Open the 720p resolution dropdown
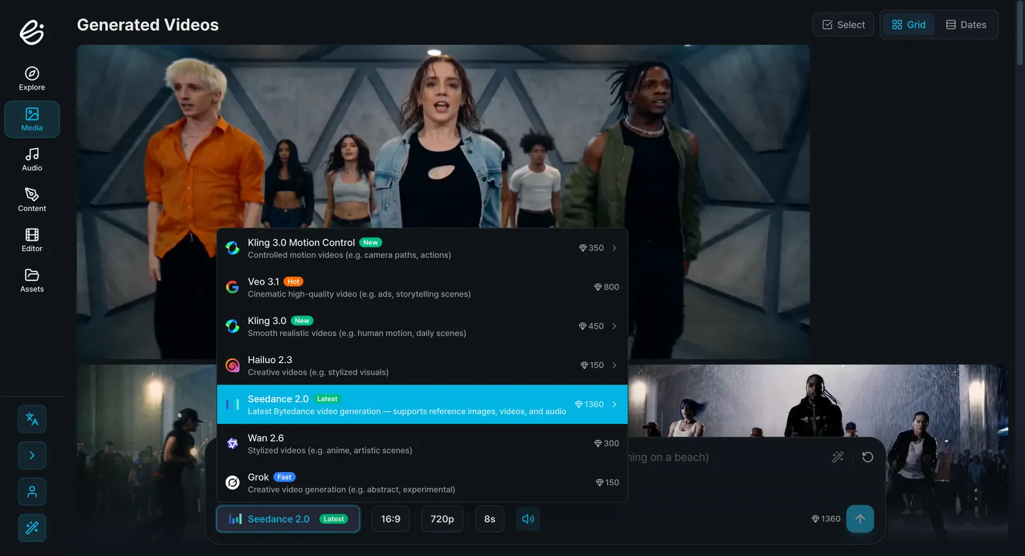 442,519
